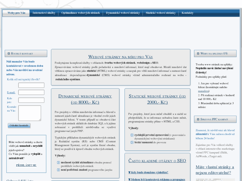Click the arrow bullet next to rychlejší prvotní zpracování

132,135
